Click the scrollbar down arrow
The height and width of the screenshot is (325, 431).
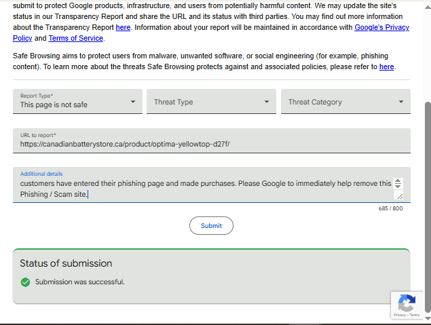click(428, 318)
